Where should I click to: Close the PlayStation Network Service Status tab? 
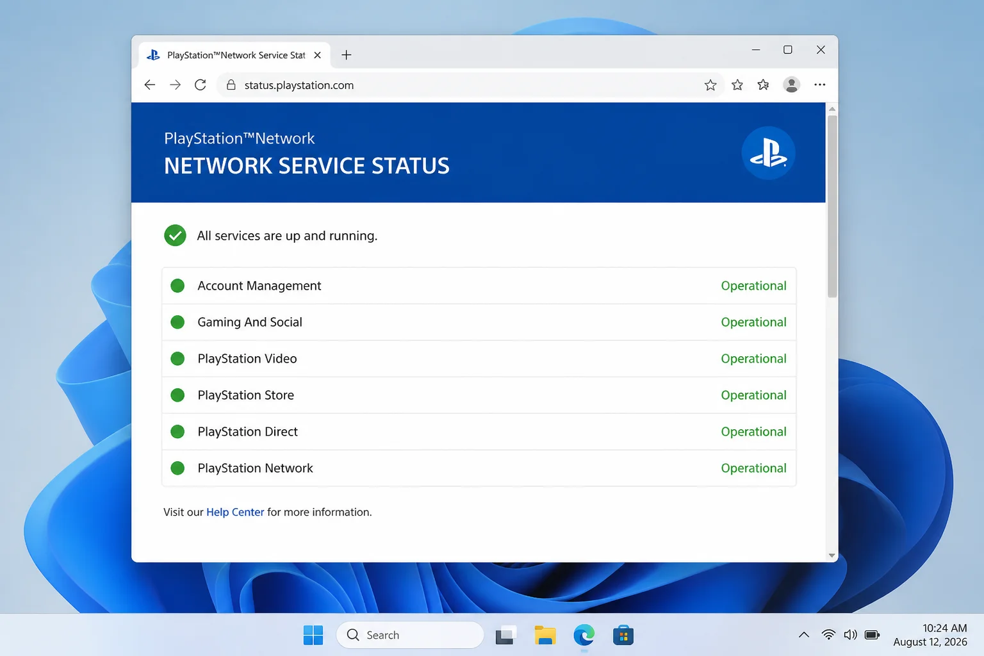pos(317,55)
